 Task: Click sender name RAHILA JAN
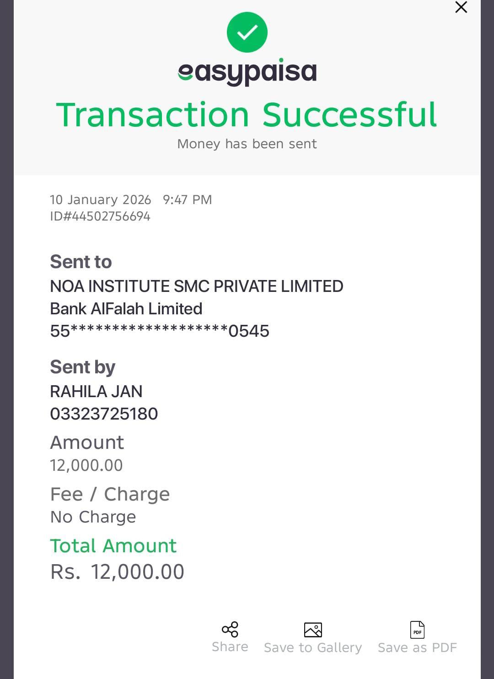pos(96,392)
